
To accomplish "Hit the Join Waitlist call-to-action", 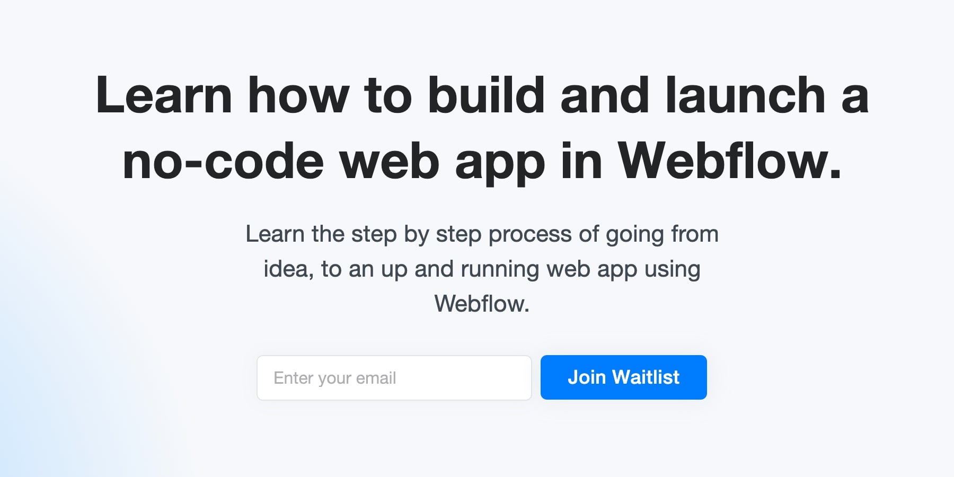I will coord(623,377).
